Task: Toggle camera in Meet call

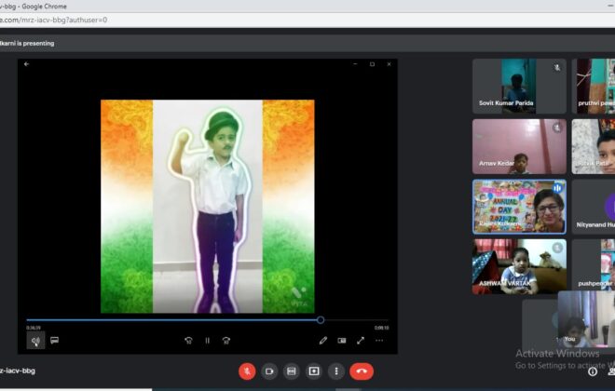Action: [x=269, y=371]
